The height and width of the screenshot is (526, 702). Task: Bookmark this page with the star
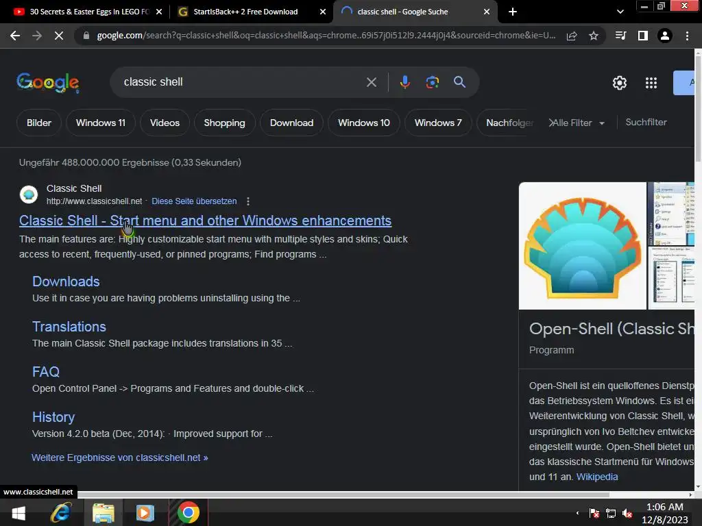(594, 36)
